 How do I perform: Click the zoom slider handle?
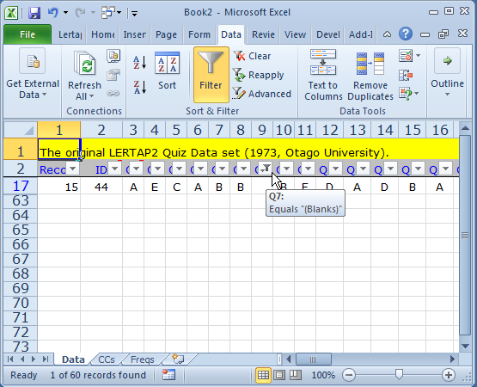(x=399, y=374)
